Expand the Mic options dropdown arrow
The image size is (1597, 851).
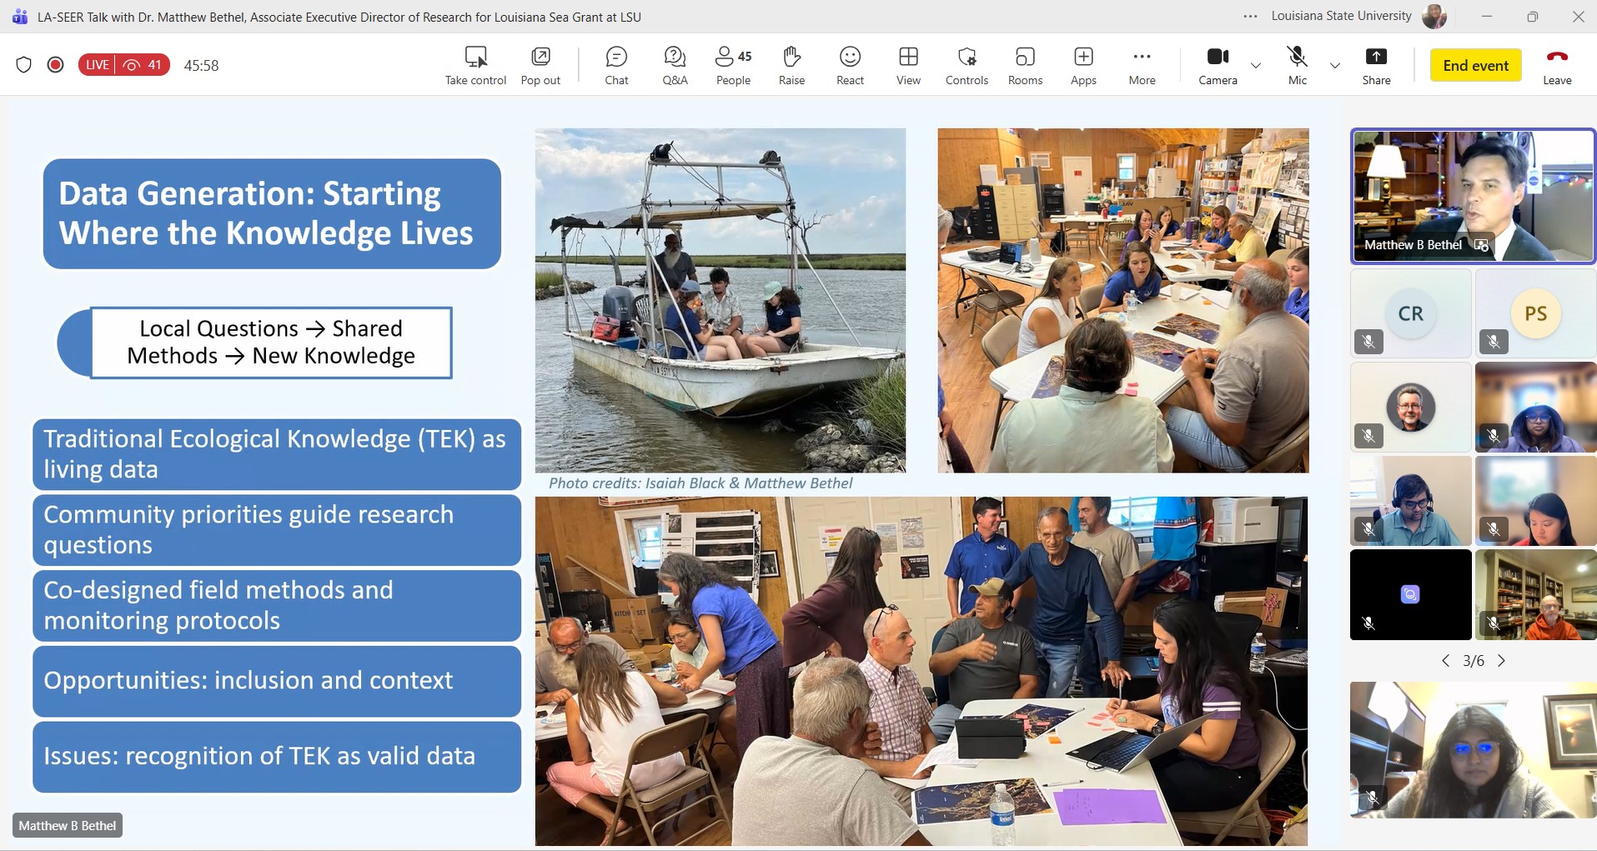[1335, 65]
